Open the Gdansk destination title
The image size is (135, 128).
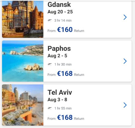coord(59,5)
